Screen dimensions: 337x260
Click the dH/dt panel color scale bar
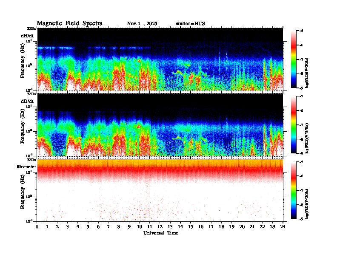[x=294, y=59]
